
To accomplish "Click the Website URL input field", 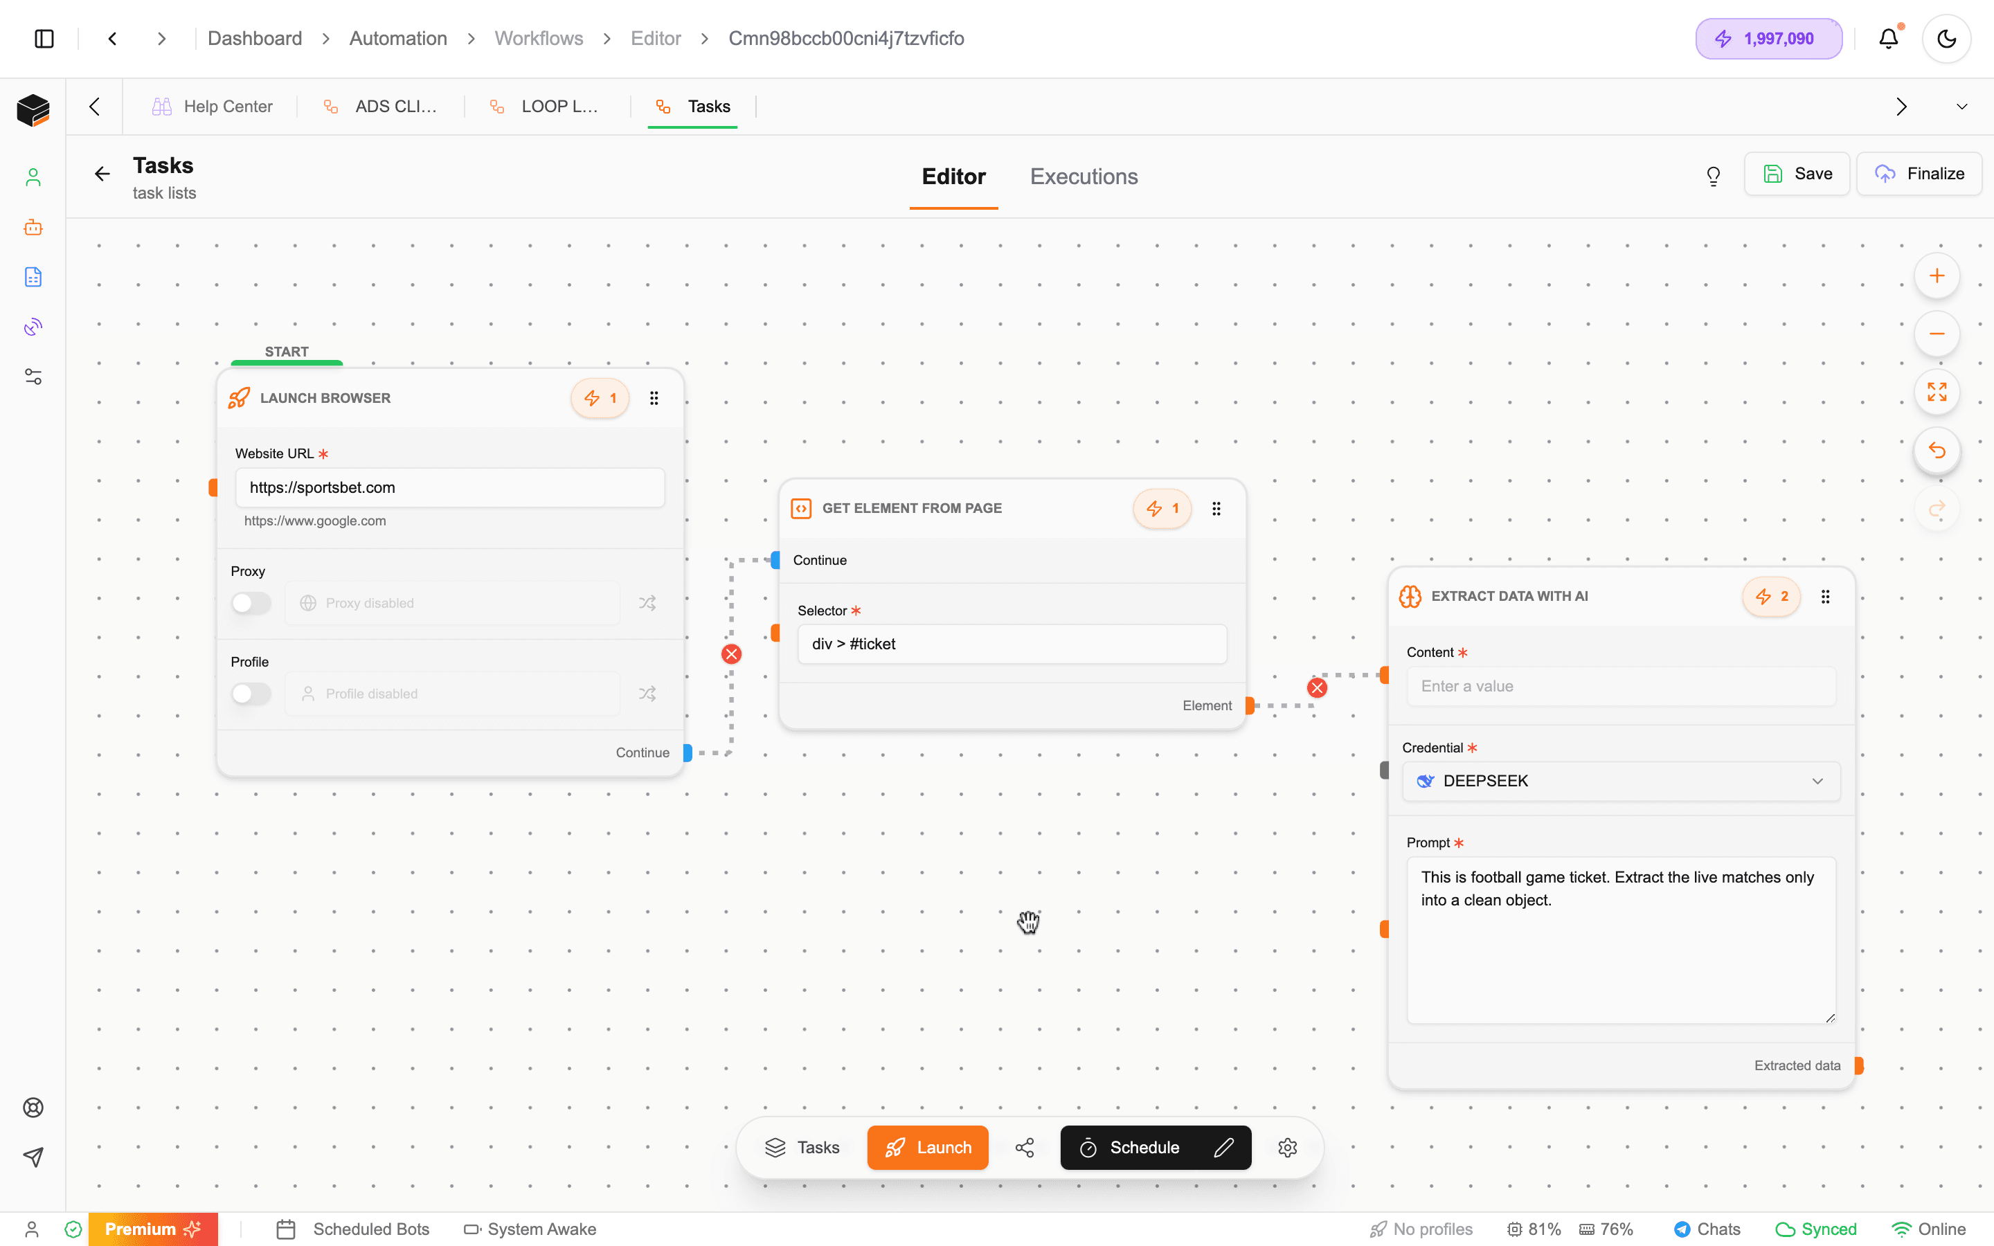I will pyautogui.click(x=450, y=488).
